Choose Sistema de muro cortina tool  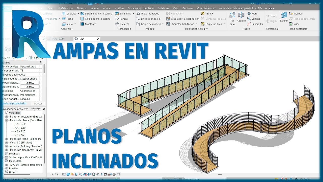(x=96, y=14)
